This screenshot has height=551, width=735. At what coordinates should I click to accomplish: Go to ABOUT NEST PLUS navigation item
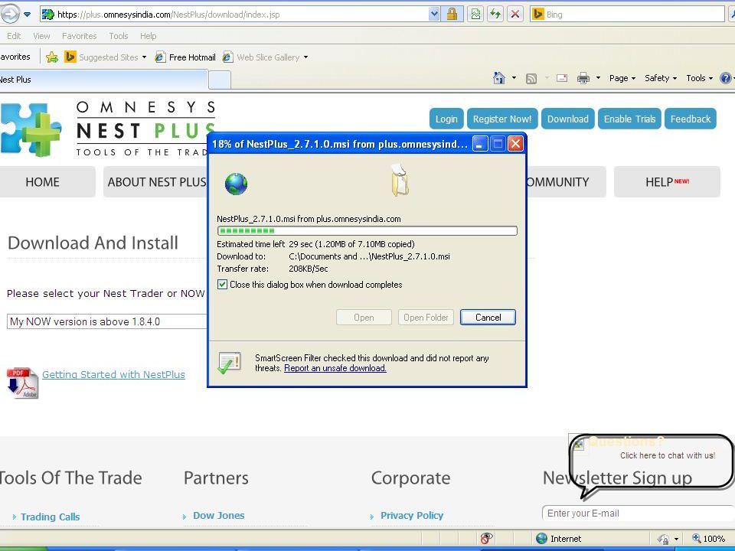tap(156, 182)
